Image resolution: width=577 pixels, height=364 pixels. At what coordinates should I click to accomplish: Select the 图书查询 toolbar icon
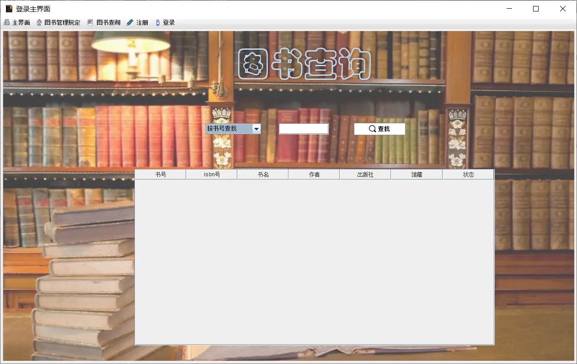click(x=90, y=21)
